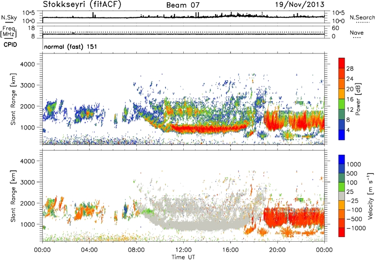Click the 18 tick on the frequency axis

click(31, 28)
